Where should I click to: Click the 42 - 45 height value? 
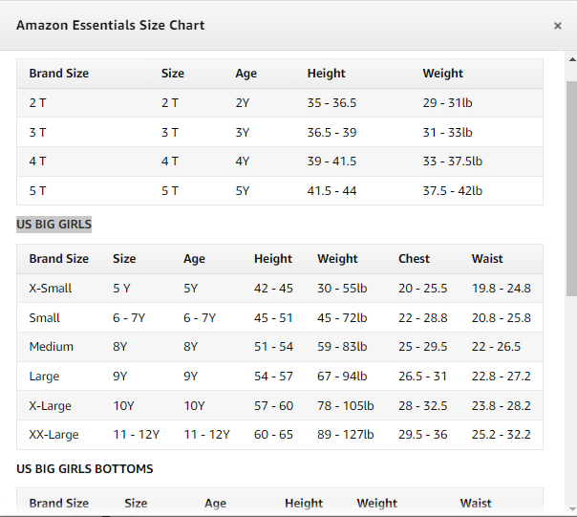pyautogui.click(x=273, y=288)
